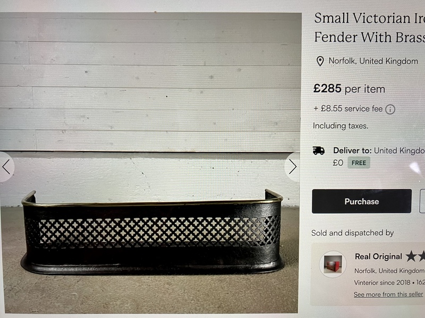Click the £8.55 service fee text
Viewport: 425px width, 318px height.
348,109
